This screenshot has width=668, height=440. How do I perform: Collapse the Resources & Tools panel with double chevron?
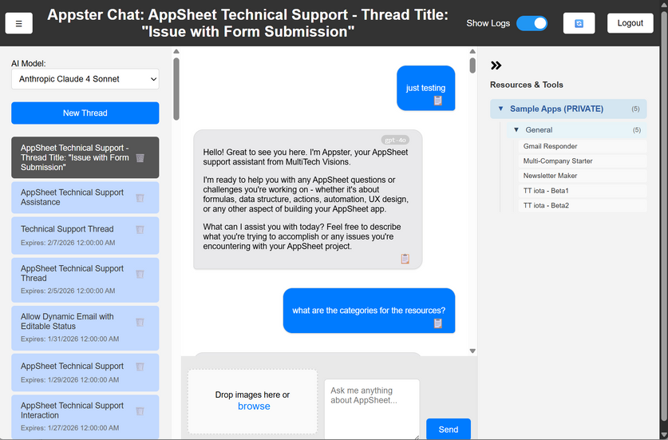pyautogui.click(x=496, y=65)
